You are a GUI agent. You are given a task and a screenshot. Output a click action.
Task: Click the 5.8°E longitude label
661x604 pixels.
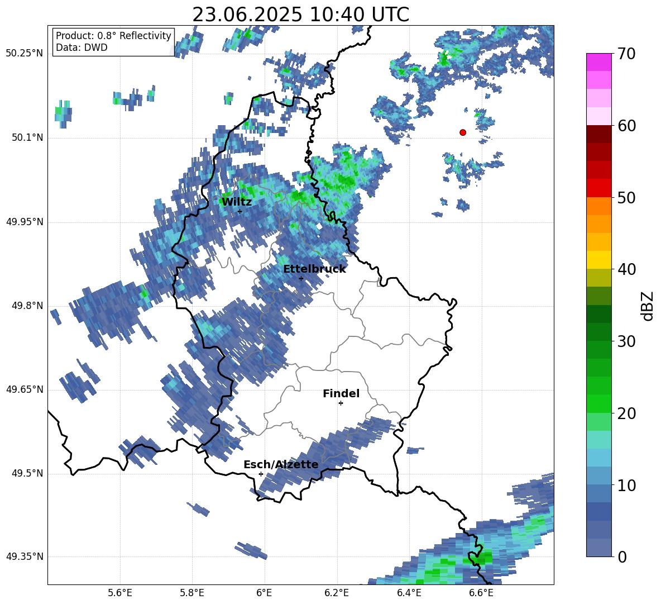[x=192, y=593]
